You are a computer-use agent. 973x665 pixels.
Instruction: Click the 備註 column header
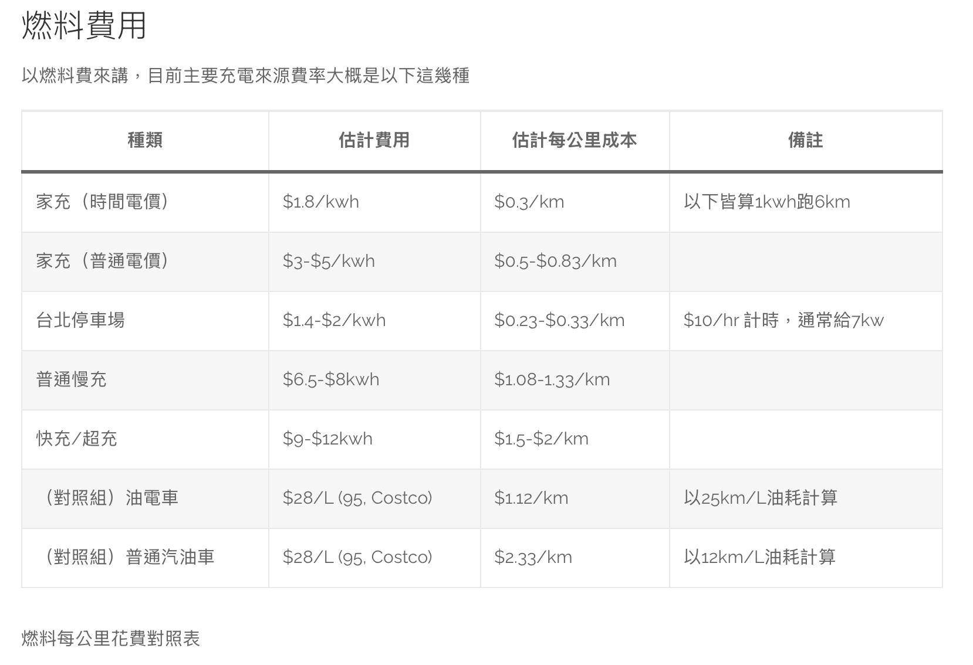805,140
